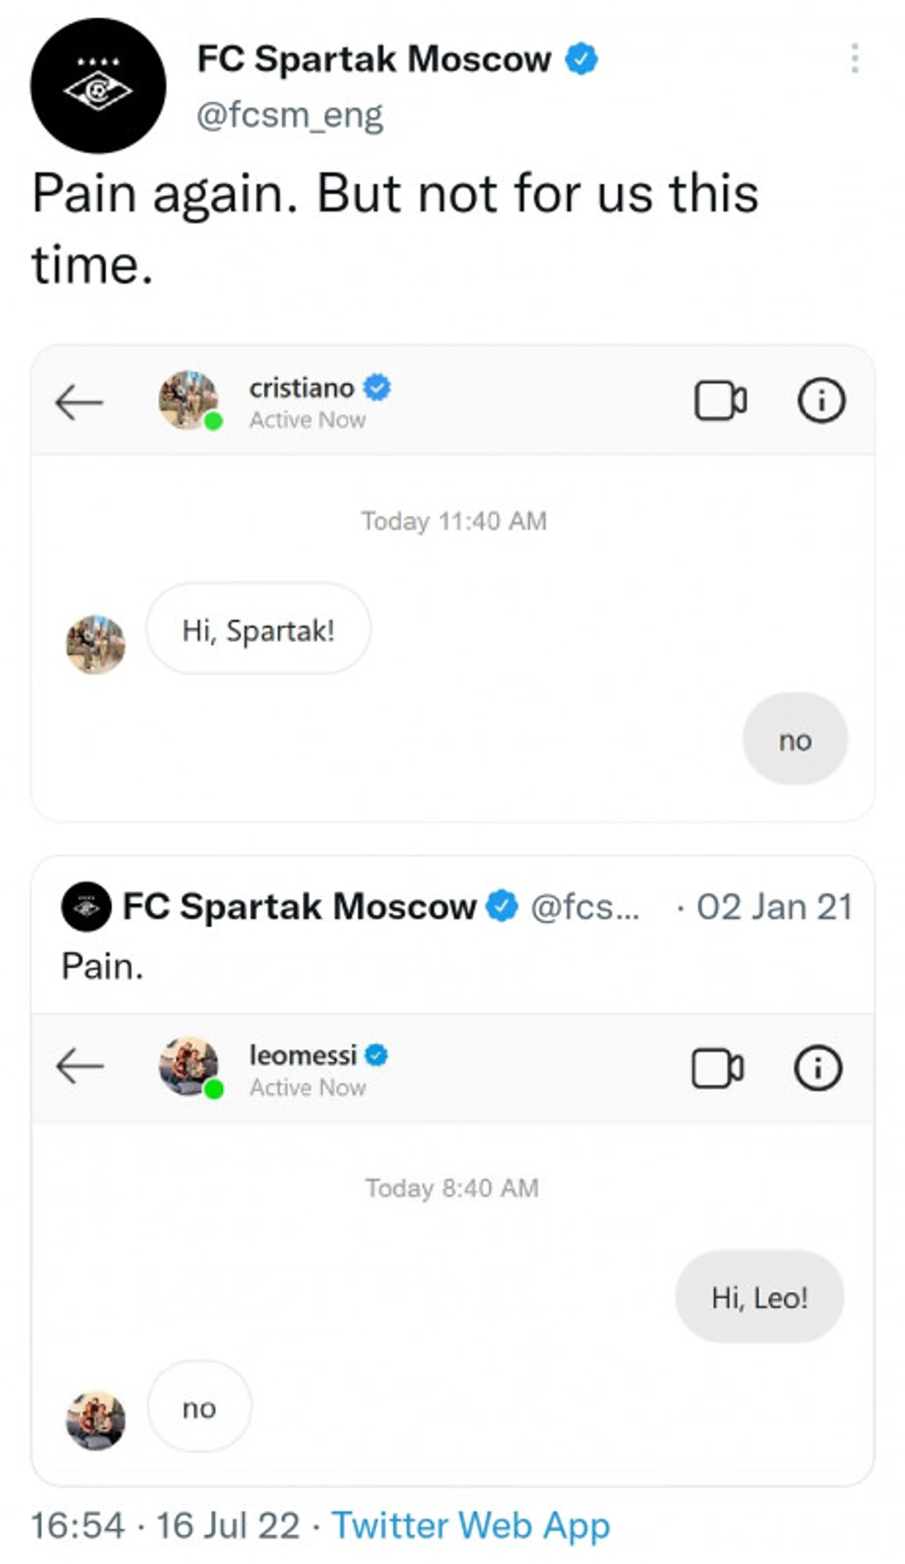Click the Twitter Web App source link
905x1564 pixels.
pyautogui.click(x=471, y=1525)
